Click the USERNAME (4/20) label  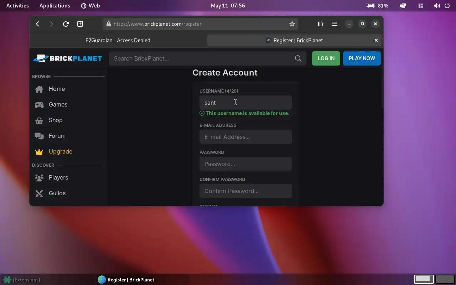[x=219, y=91]
